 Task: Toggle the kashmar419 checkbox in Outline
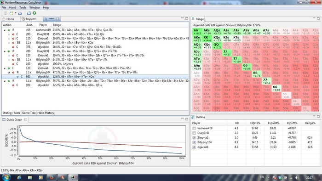[x=194, y=128]
